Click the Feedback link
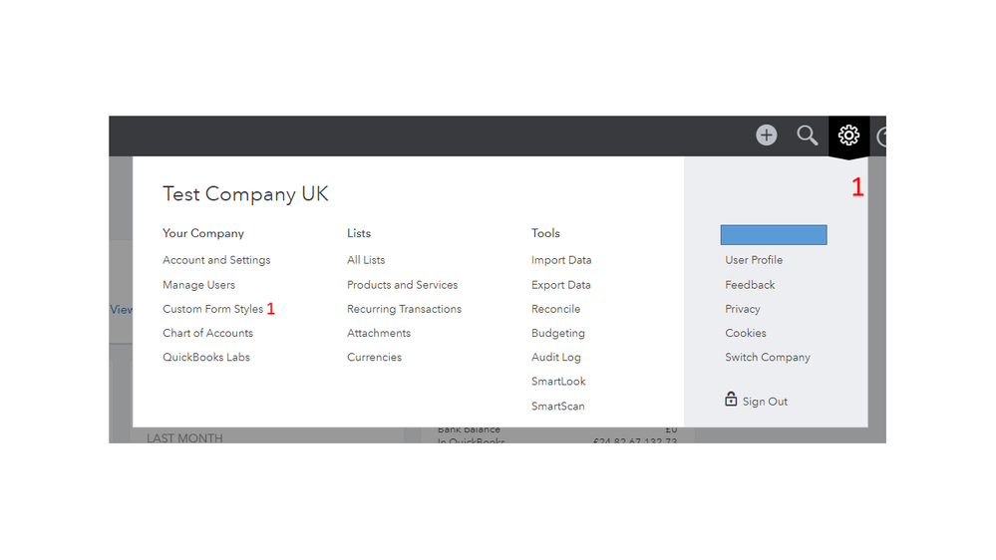The image size is (996, 560). (x=750, y=285)
